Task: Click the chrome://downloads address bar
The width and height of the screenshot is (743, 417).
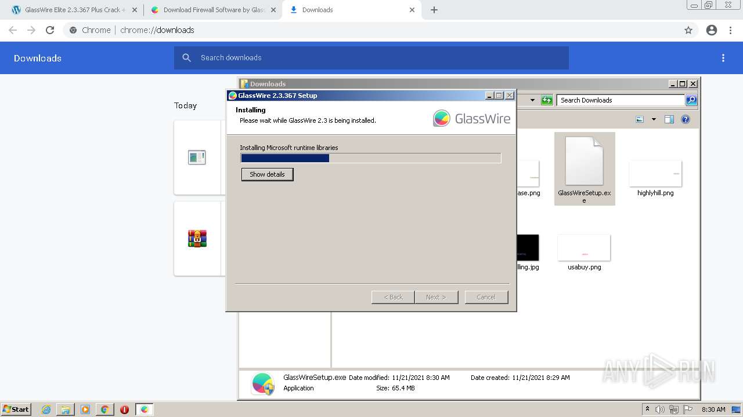Action: click(371, 30)
